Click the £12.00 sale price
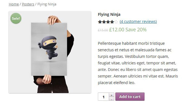The height and width of the screenshot is (110, 193). tap(117, 29)
